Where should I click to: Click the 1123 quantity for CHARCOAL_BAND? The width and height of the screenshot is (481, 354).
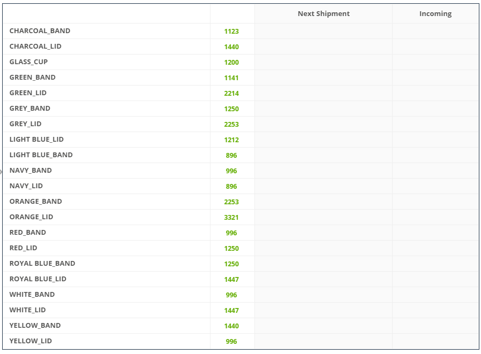point(231,32)
